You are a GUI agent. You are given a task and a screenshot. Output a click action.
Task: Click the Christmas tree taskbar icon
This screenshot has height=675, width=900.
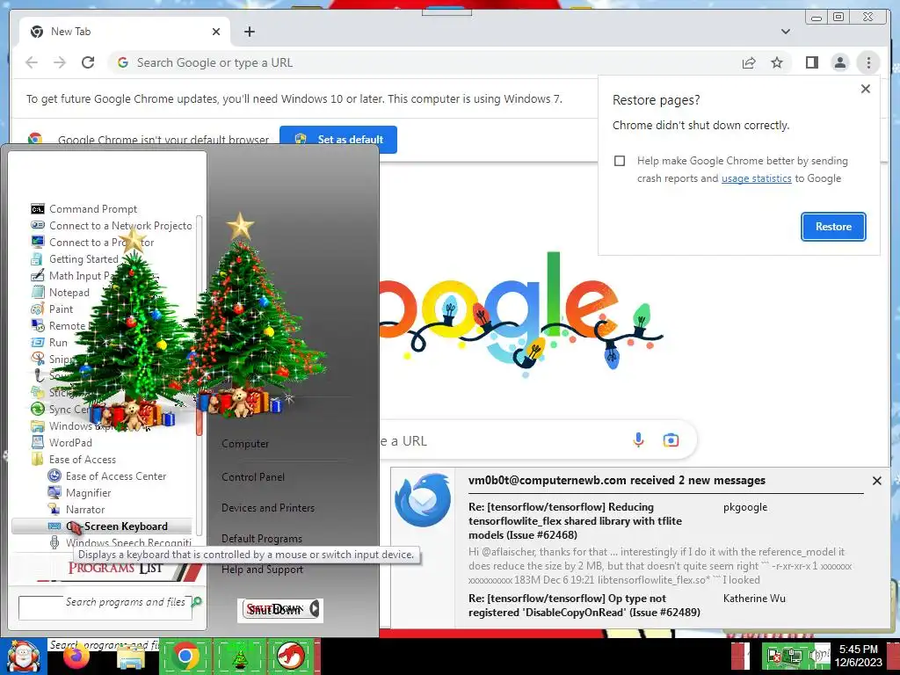[x=240, y=657]
